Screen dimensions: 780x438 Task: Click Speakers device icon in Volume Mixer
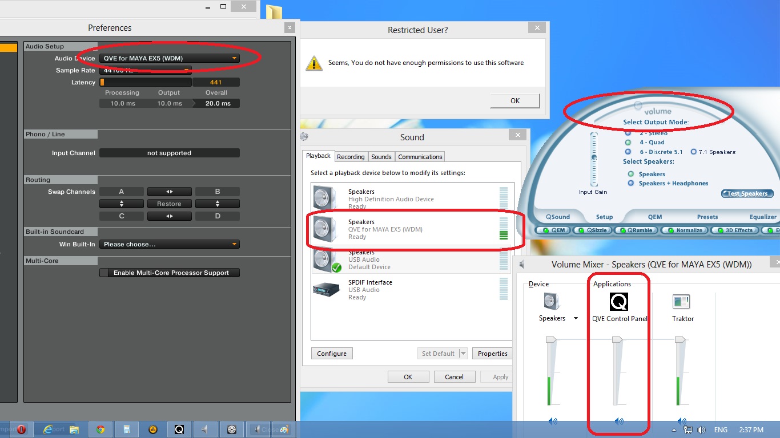(552, 302)
